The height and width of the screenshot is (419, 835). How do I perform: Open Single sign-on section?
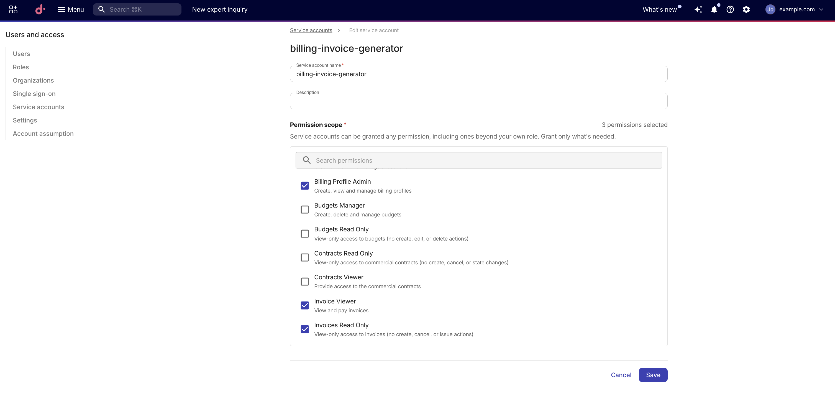click(x=34, y=94)
